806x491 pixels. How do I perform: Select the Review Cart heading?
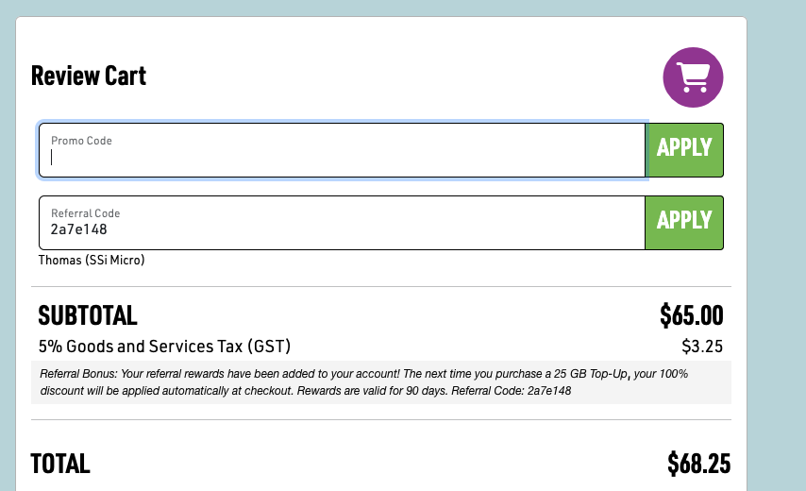click(89, 76)
